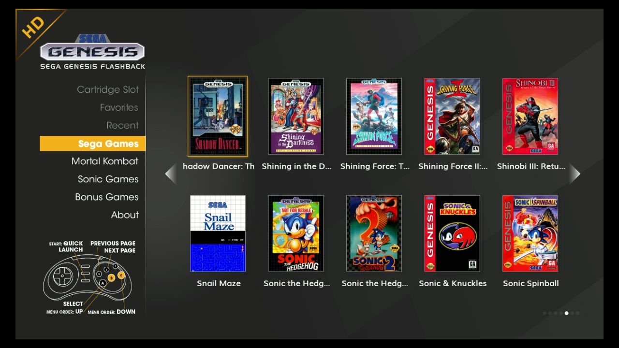Screen dimensions: 619x348
Task: Launch the Shinobi III game cover
Action: [531, 116]
